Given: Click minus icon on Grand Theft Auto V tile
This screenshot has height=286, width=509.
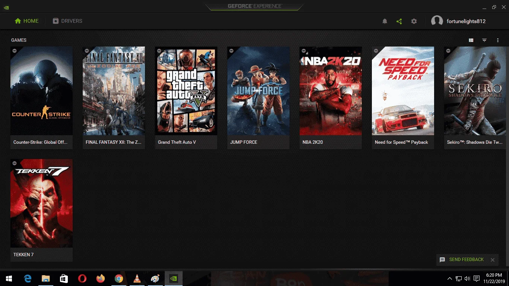Looking at the screenshot, I should click(159, 50).
